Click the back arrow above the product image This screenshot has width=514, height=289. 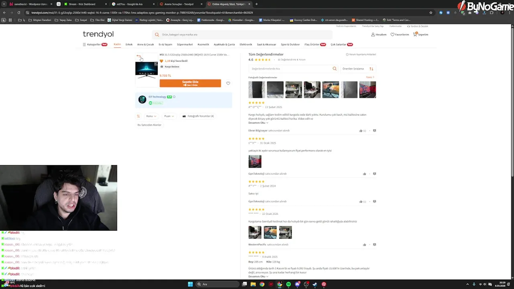point(139,57)
